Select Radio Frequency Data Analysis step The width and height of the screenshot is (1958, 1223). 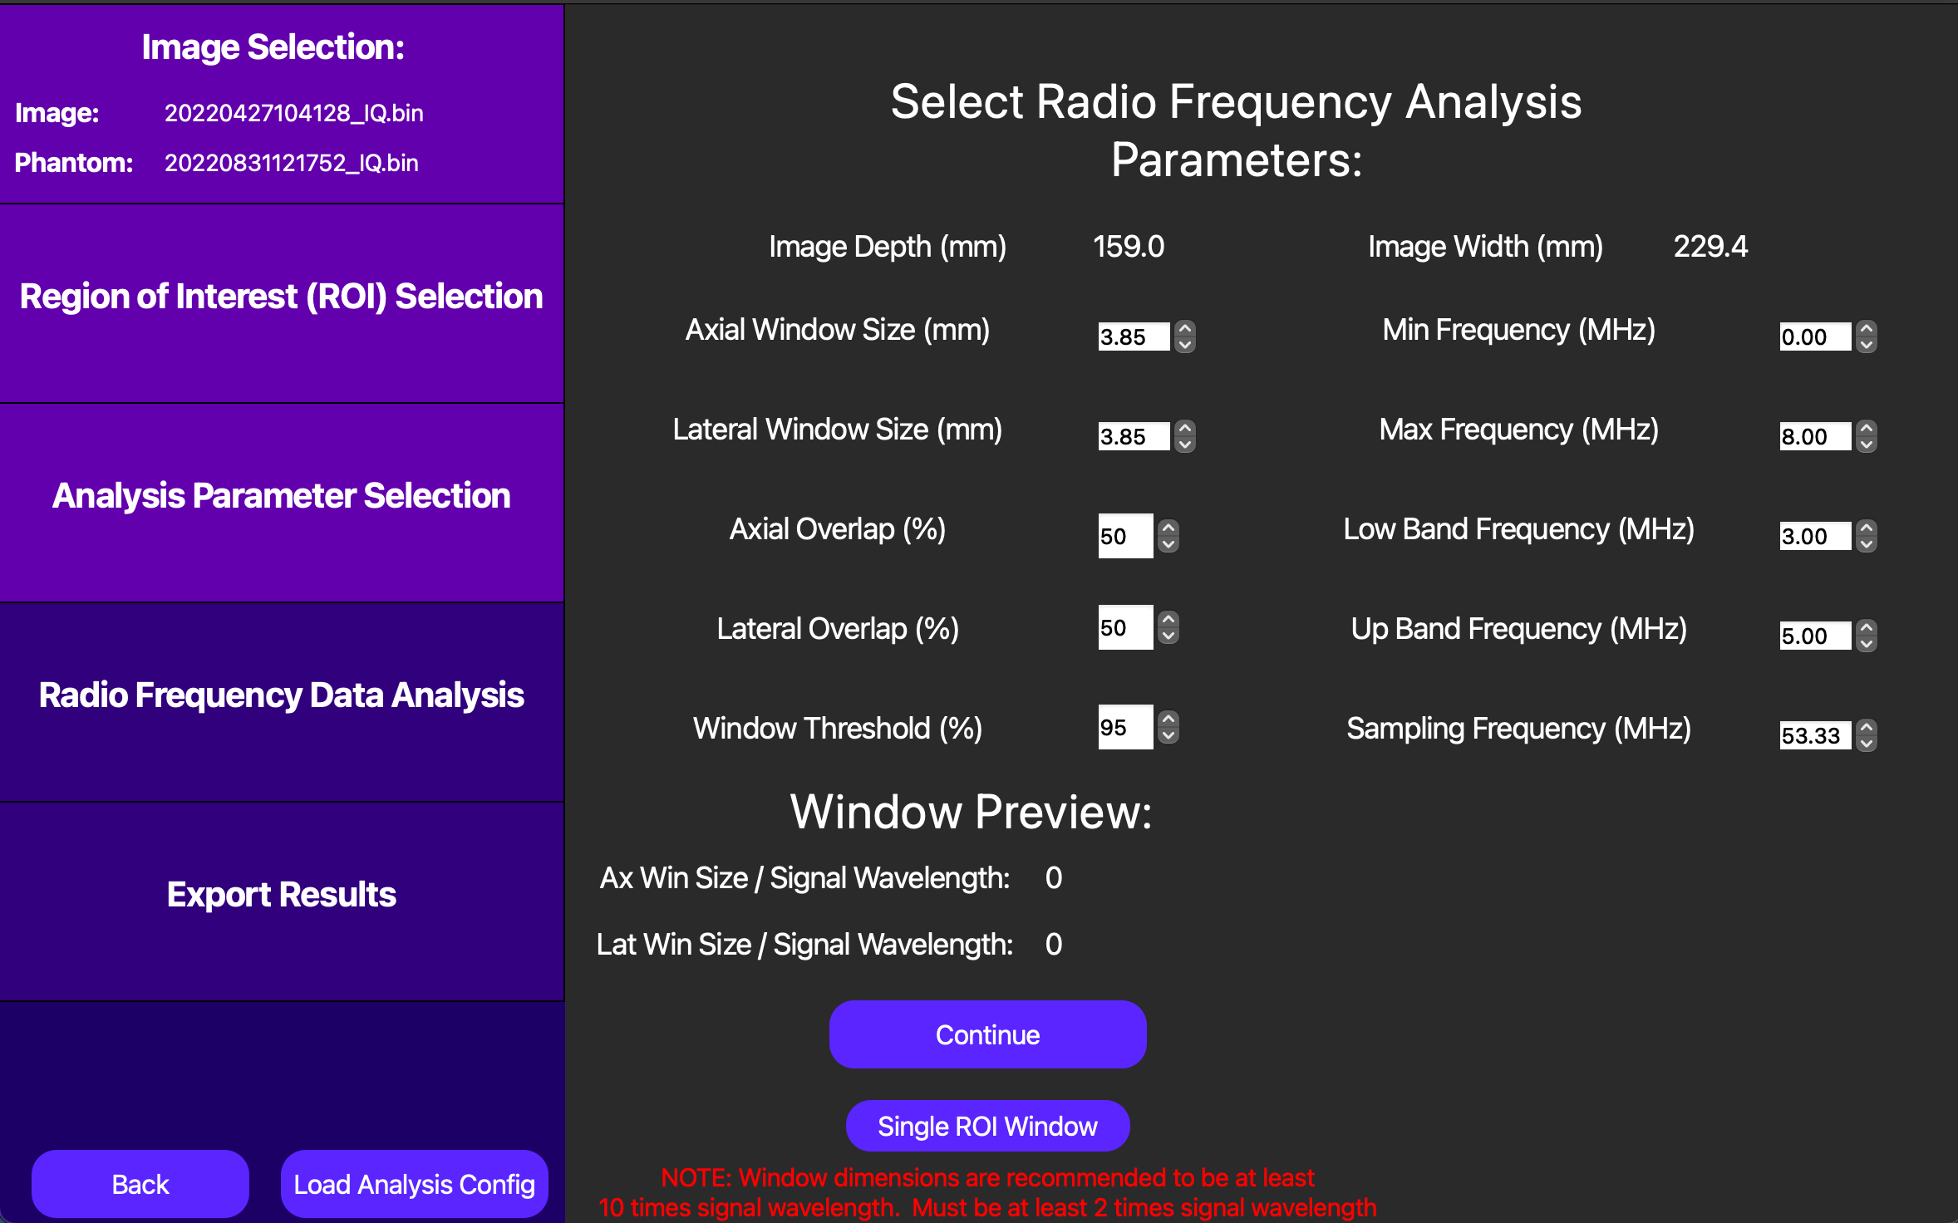click(282, 702)
